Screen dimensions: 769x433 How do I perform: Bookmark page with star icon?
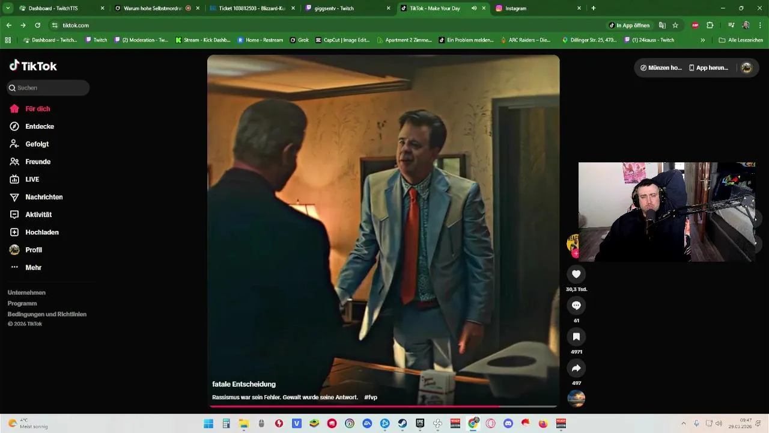pyautogui.click(x=675, y=25)
